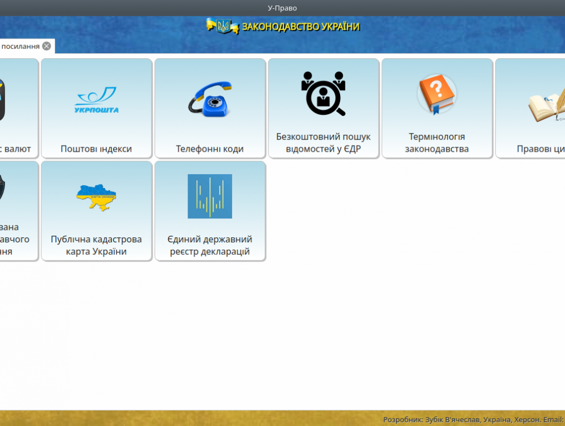This screenshot has height=426, width=565.
Task: Click the people search magnifier icon
Action: click(x=323, y=93)
